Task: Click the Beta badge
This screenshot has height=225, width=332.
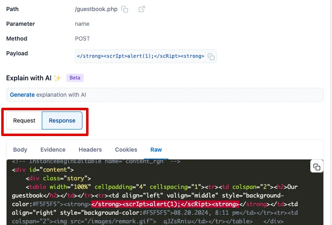Action: 75,78
